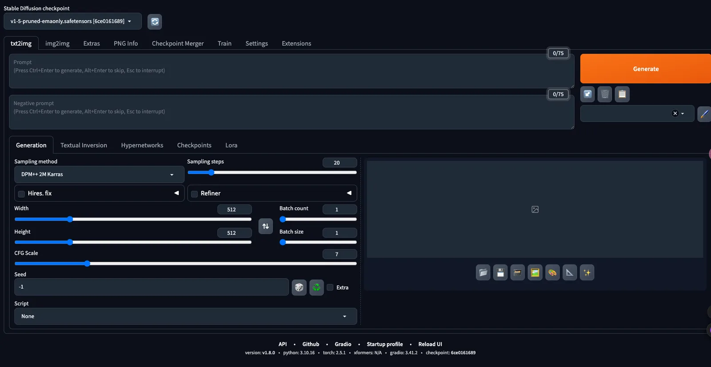The image size is (711, 367).
Task: Swap width and height arrows icon
Action: (x=266, y=226)
